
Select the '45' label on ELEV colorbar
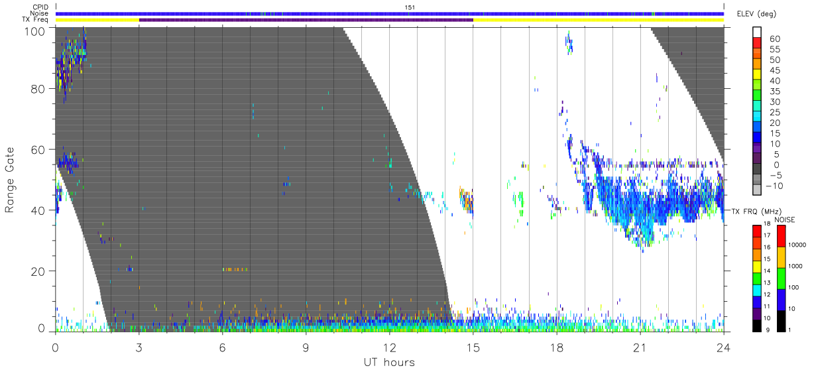click(774, 71)
